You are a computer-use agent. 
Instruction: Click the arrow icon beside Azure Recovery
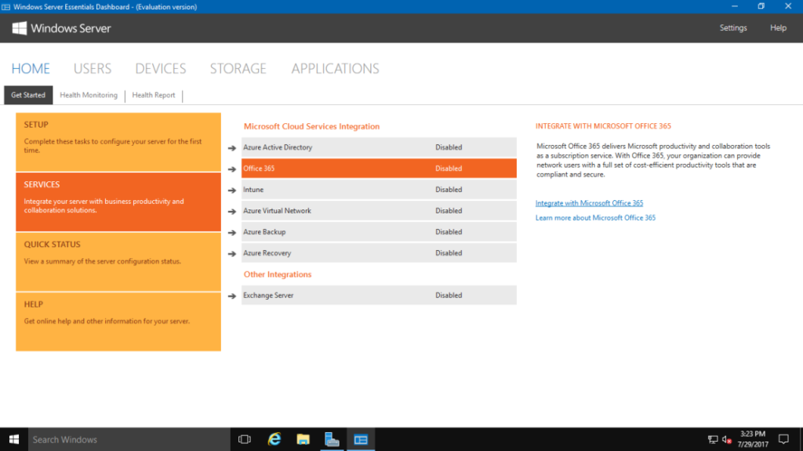(232, 253)
